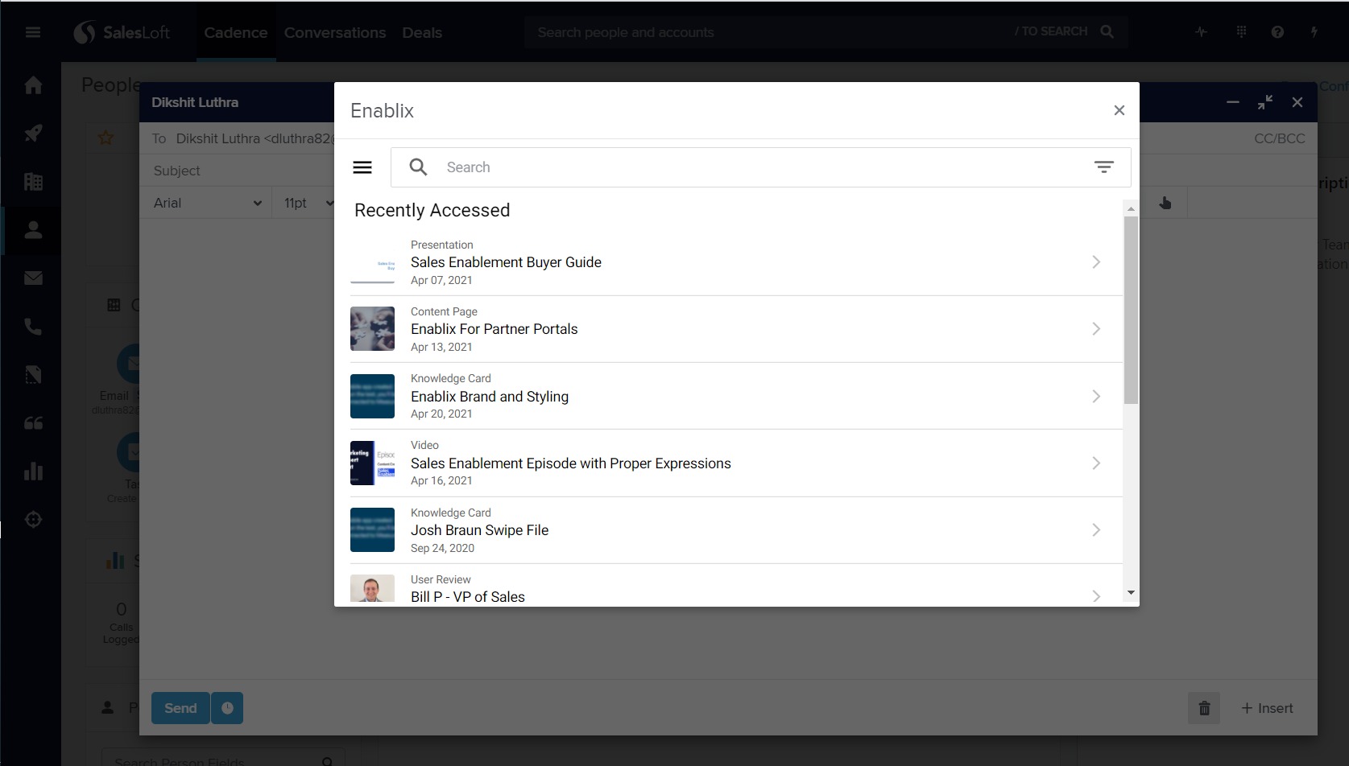Select Enablix Brand and Styling thumbnail

(372, 396)
